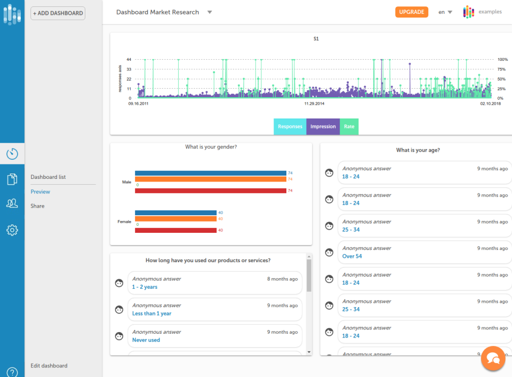Open the help question mark icon

coord(12,372)
